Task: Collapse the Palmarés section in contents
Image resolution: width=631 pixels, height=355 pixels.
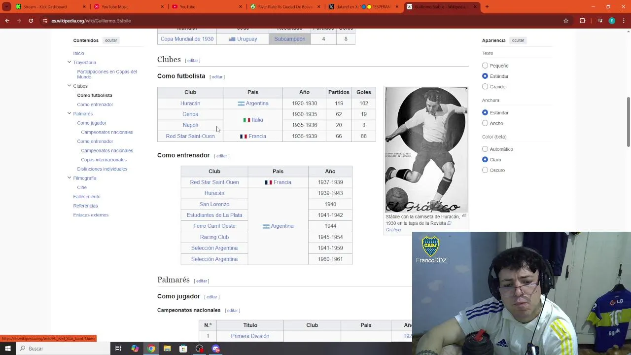Action: pyautogui.click(x=69, y=113)
